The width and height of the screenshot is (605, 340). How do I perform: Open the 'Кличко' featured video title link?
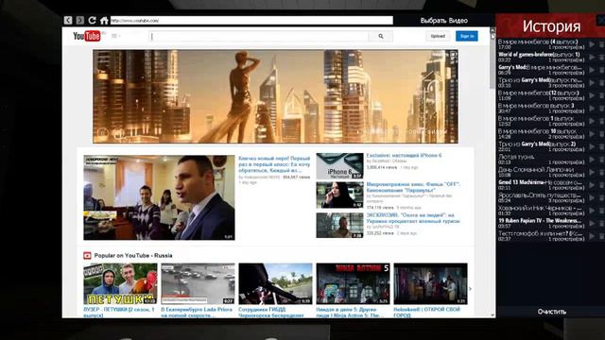click(274, 164)
